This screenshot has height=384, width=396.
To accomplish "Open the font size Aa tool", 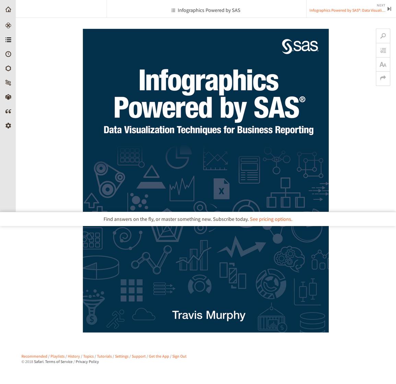I will tap(383, 65).
